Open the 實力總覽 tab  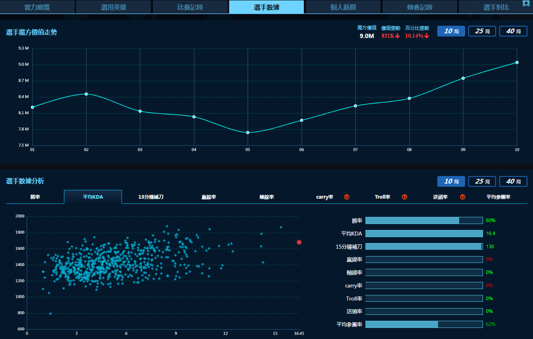point(37,7)
